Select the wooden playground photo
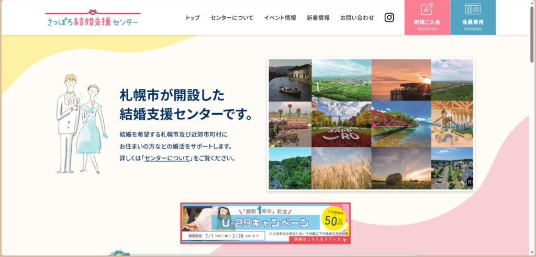This screenshot has width=536, height=257. (x=452, y=125)
